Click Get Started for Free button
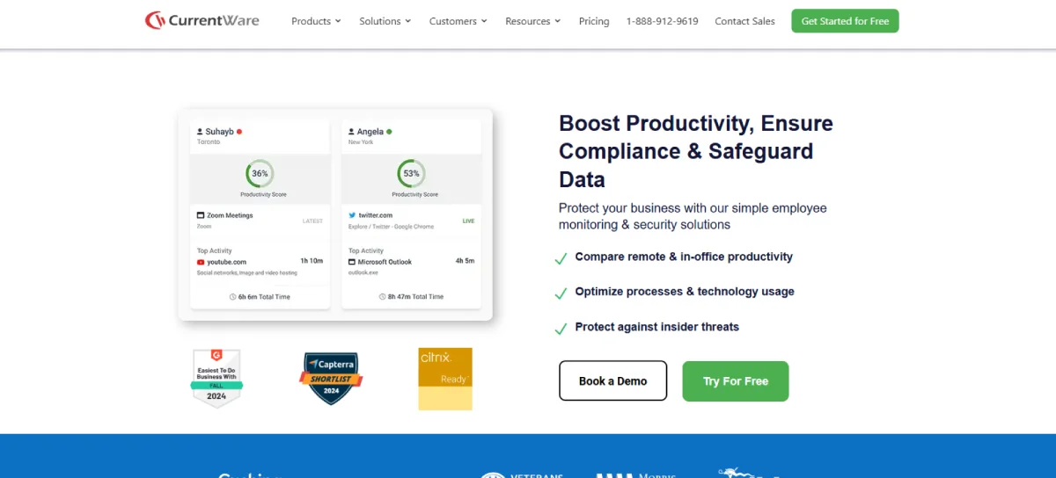The image size is (1056, 478). pos(845,21)
